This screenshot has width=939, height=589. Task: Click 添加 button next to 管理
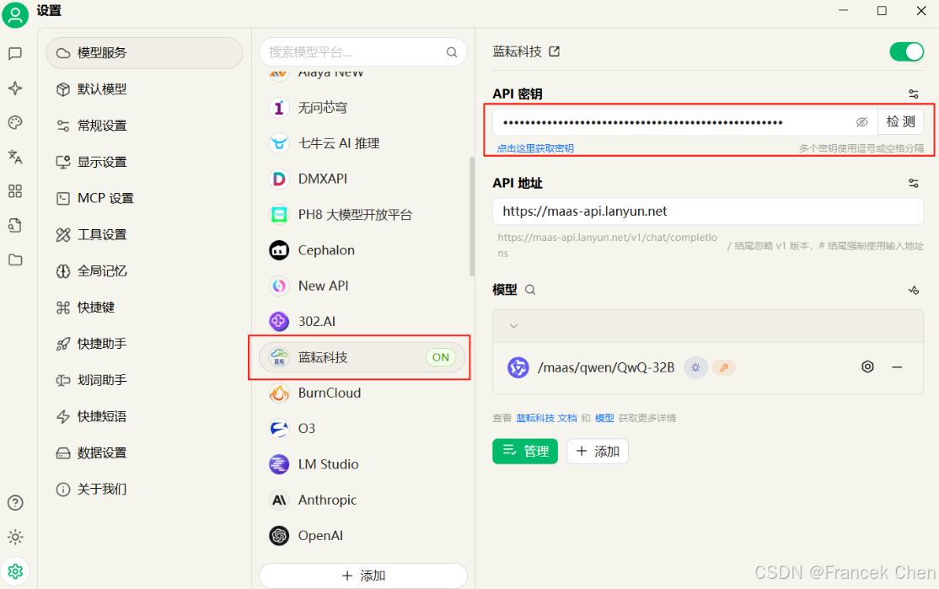pyautogui.click(x=597, y=452)
